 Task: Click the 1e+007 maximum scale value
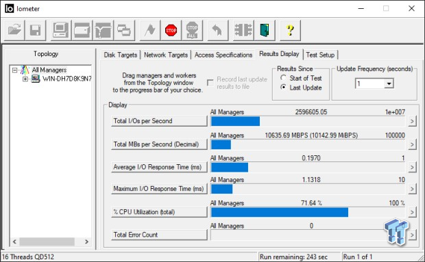point(396,112)
